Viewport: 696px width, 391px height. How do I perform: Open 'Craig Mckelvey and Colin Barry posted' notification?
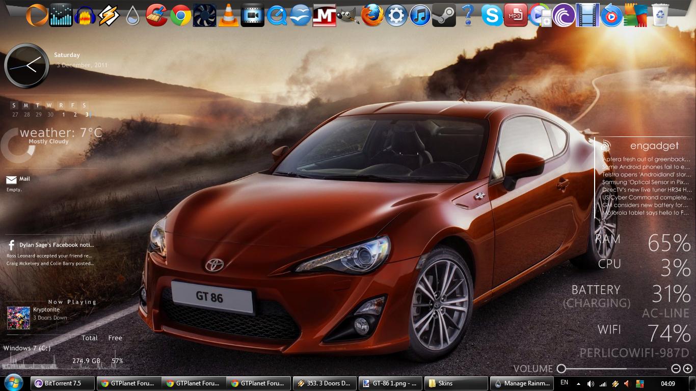click(50, 264)
